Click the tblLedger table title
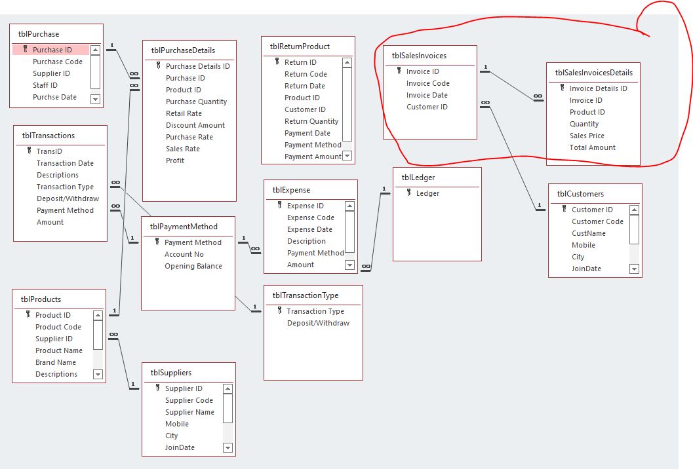This screenshot has width=693, height=469. click(418, 178)
